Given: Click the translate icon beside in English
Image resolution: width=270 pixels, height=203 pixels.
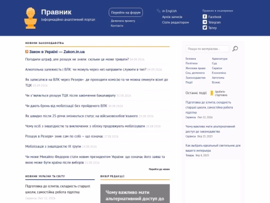Looking at the screenshot, I should tap(159, 11).
